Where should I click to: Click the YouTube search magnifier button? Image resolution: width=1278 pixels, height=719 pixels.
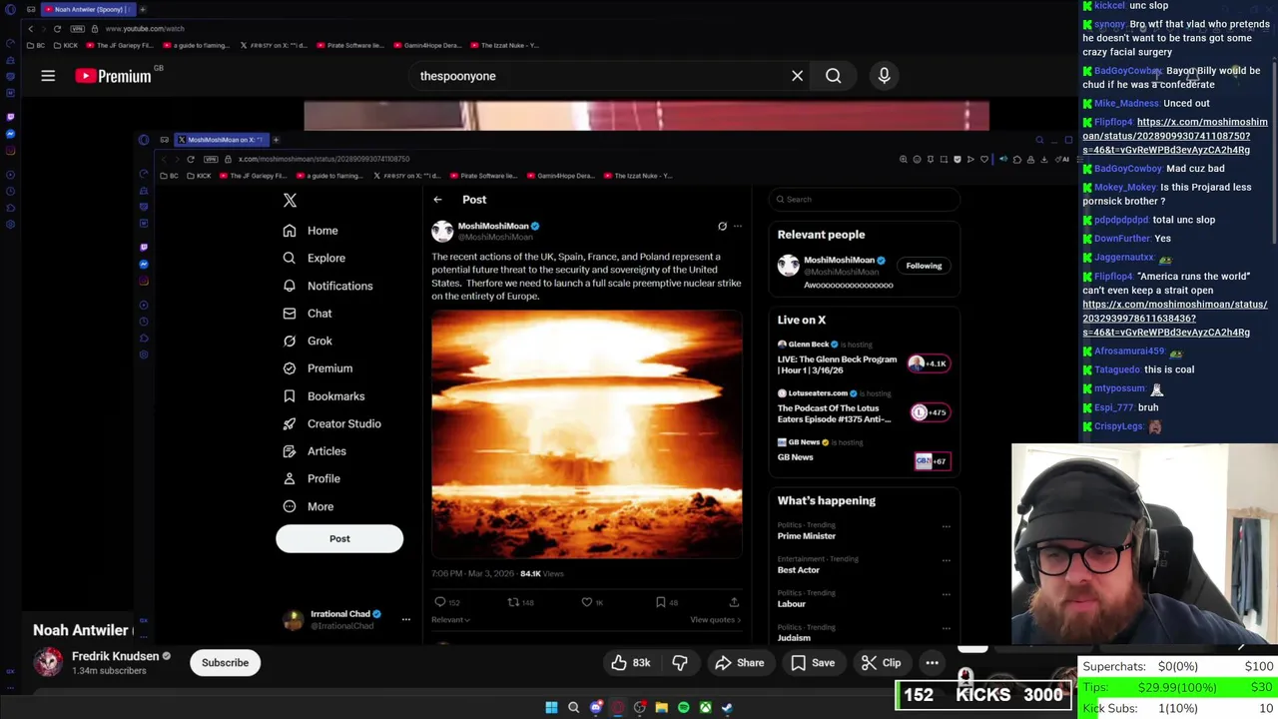[x=833, y=76]
